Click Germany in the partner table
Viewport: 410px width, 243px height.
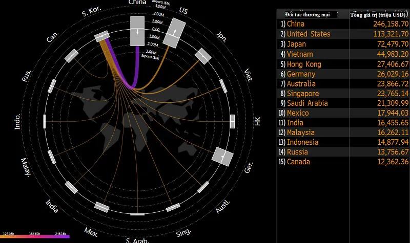click(301, 74)
